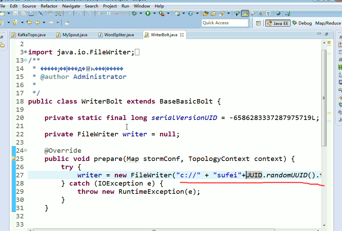342x231 pixels.
Task: Open the Navigate menu
Action: tap(71, 6)
